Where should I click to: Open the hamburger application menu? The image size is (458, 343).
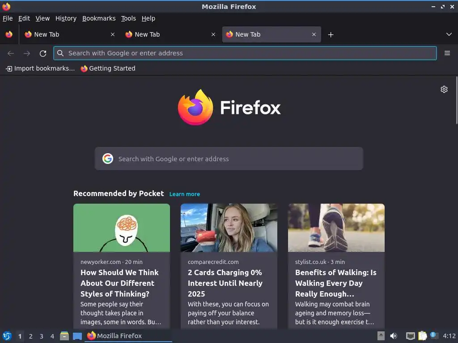447,53
